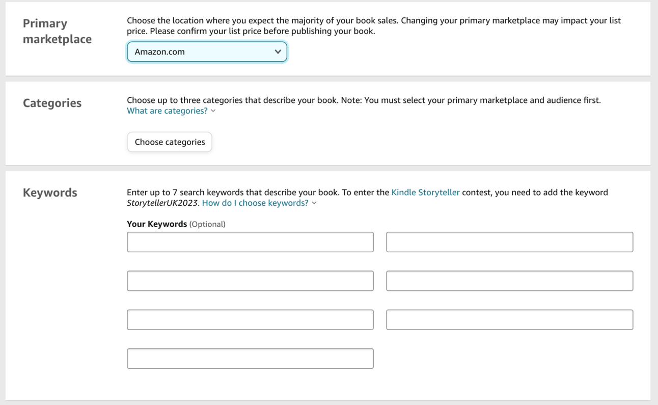Click the 'Primary marketplace' section heading

[57, 31]
